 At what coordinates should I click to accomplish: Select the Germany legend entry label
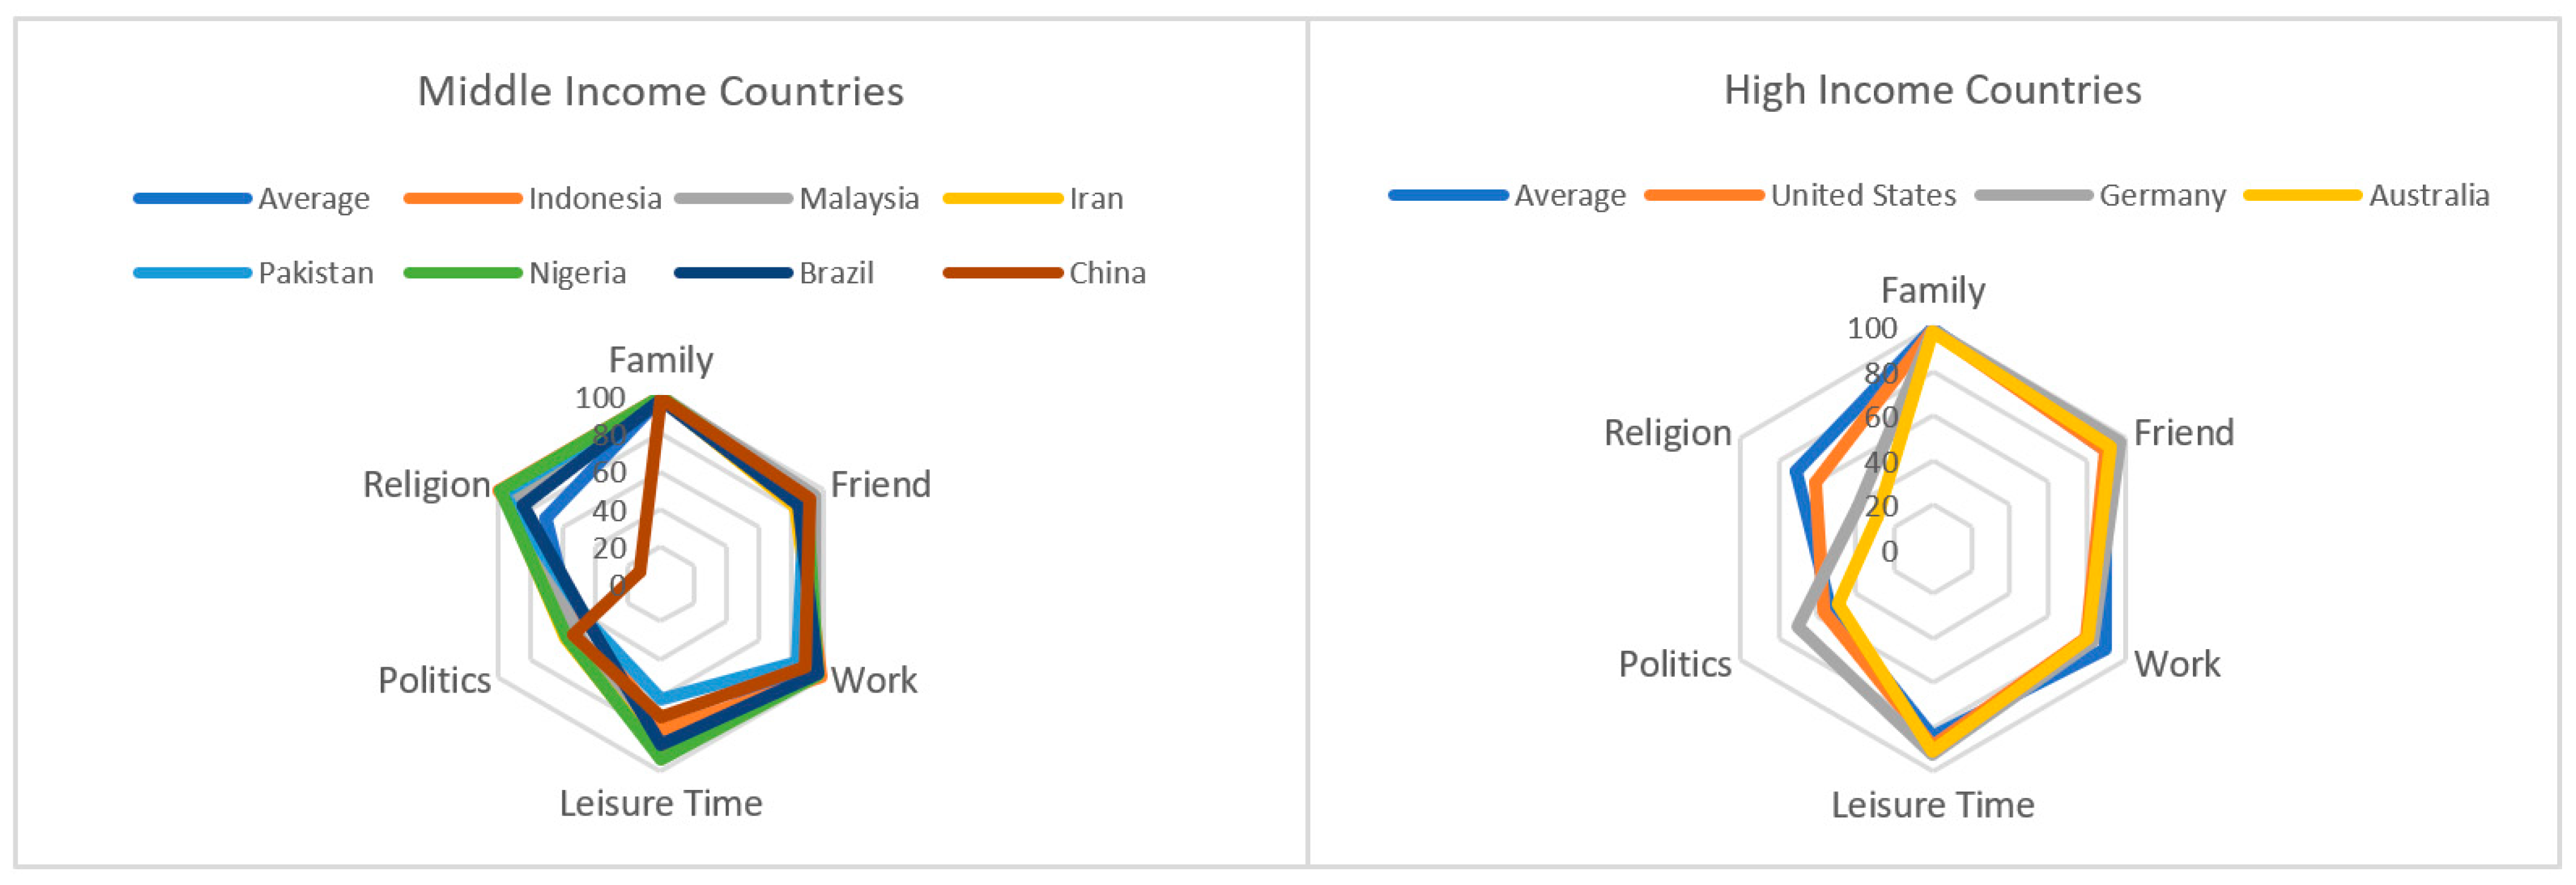(x=2162, y=196)
